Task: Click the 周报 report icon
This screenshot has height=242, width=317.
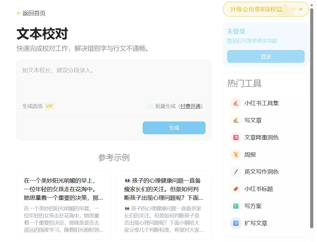Action: 235,155
